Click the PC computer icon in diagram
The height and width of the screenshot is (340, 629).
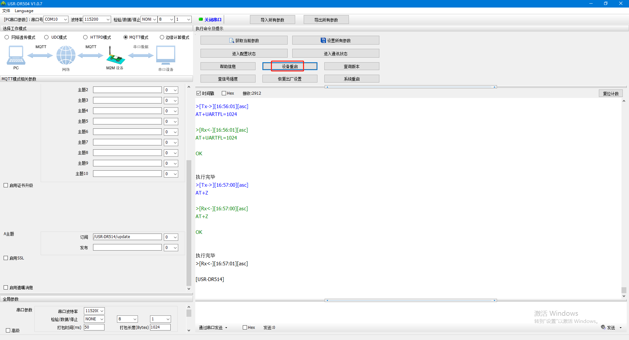point(16,55)
